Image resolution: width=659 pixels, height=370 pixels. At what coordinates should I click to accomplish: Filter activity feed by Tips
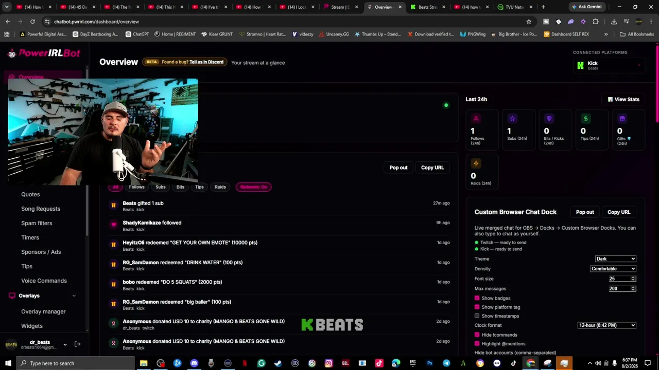199,187
